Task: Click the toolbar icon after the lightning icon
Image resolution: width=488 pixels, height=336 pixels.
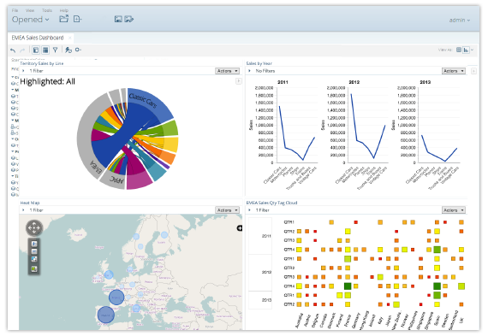Action: [x=78, y=50]
